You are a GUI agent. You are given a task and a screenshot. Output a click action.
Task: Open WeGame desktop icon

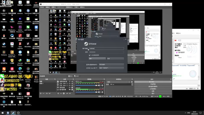click(4, 53)
